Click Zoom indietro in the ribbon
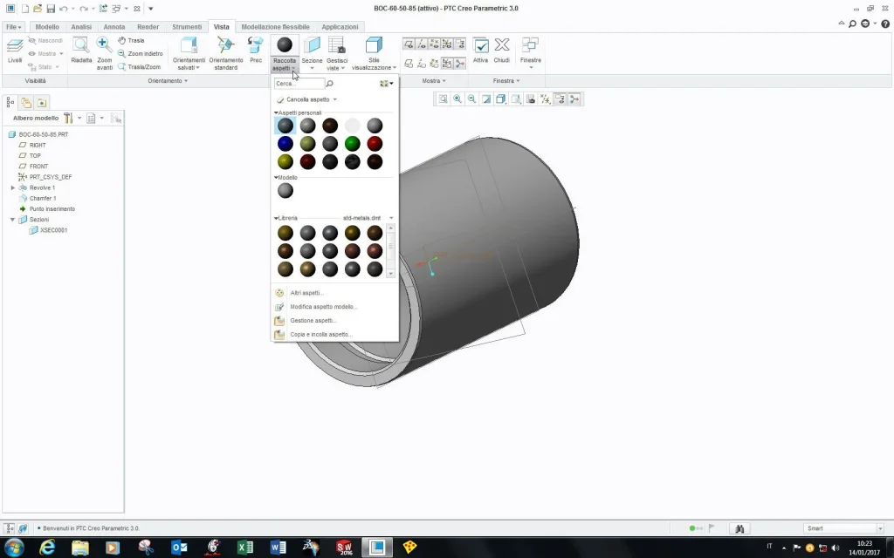 click(x=141, y=53)
